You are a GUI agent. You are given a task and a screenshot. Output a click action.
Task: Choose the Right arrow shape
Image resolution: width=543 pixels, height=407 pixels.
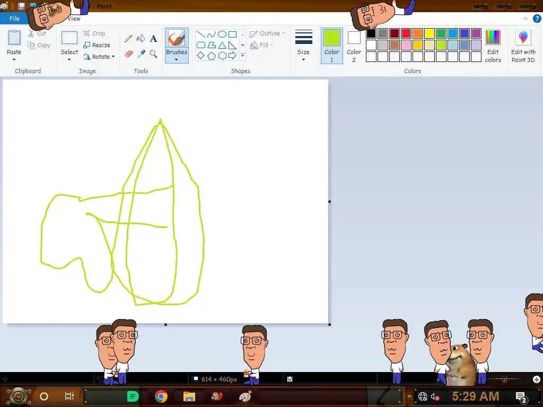click(233, 55)
